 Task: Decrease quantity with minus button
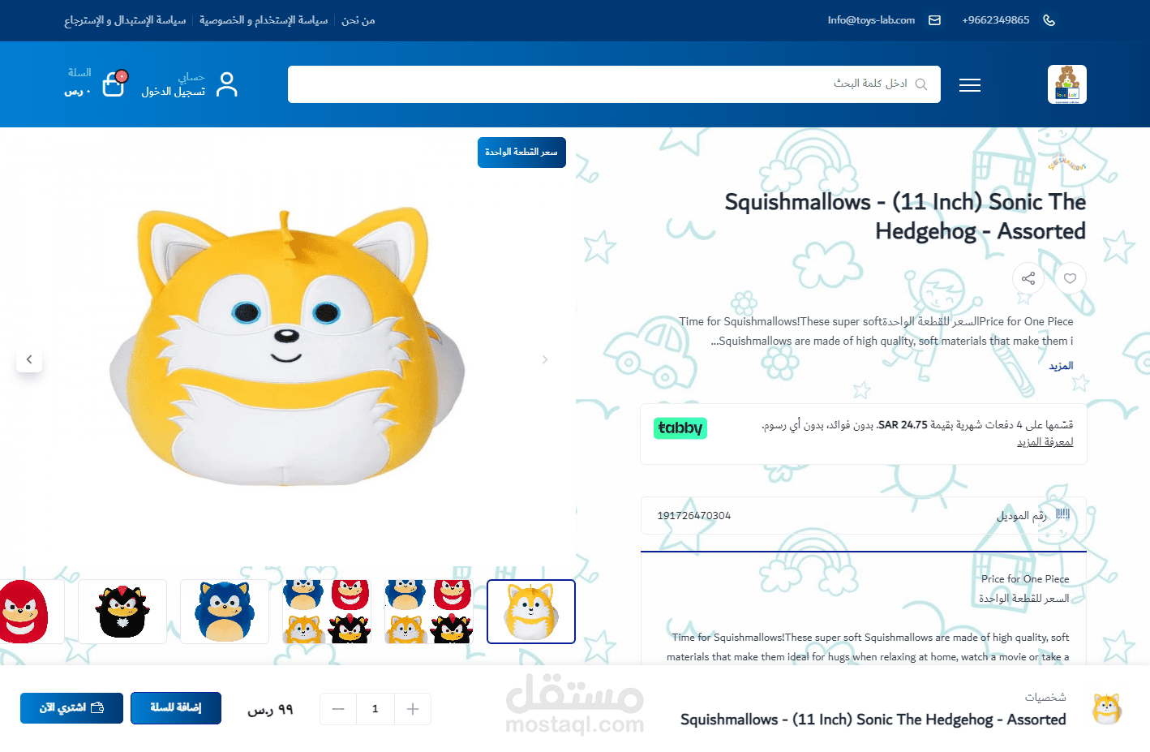[x=338, y=709]
